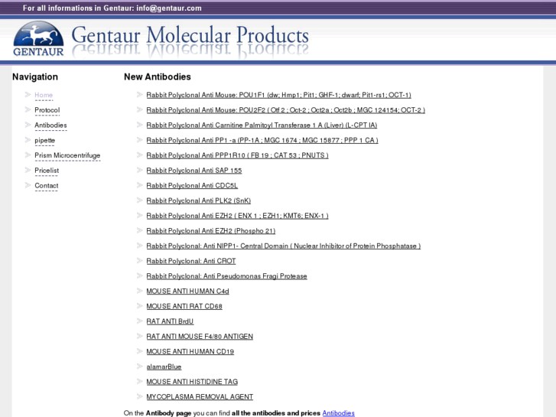556x417 pixels.
Task: Go to Antibodies in the navigation
Action: coord(50,125)
